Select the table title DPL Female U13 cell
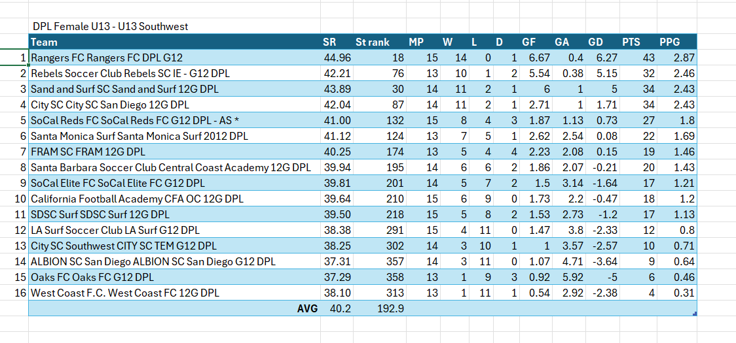This screenshot has width=736, height=343. point(110,27)
